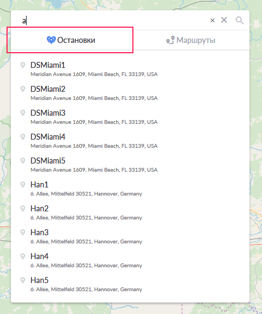Switch to the Остановки tab
The image size is (262, 314).
[x=71, y=40]
